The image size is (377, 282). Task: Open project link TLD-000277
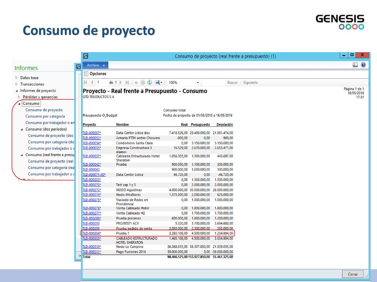point(92,213)
